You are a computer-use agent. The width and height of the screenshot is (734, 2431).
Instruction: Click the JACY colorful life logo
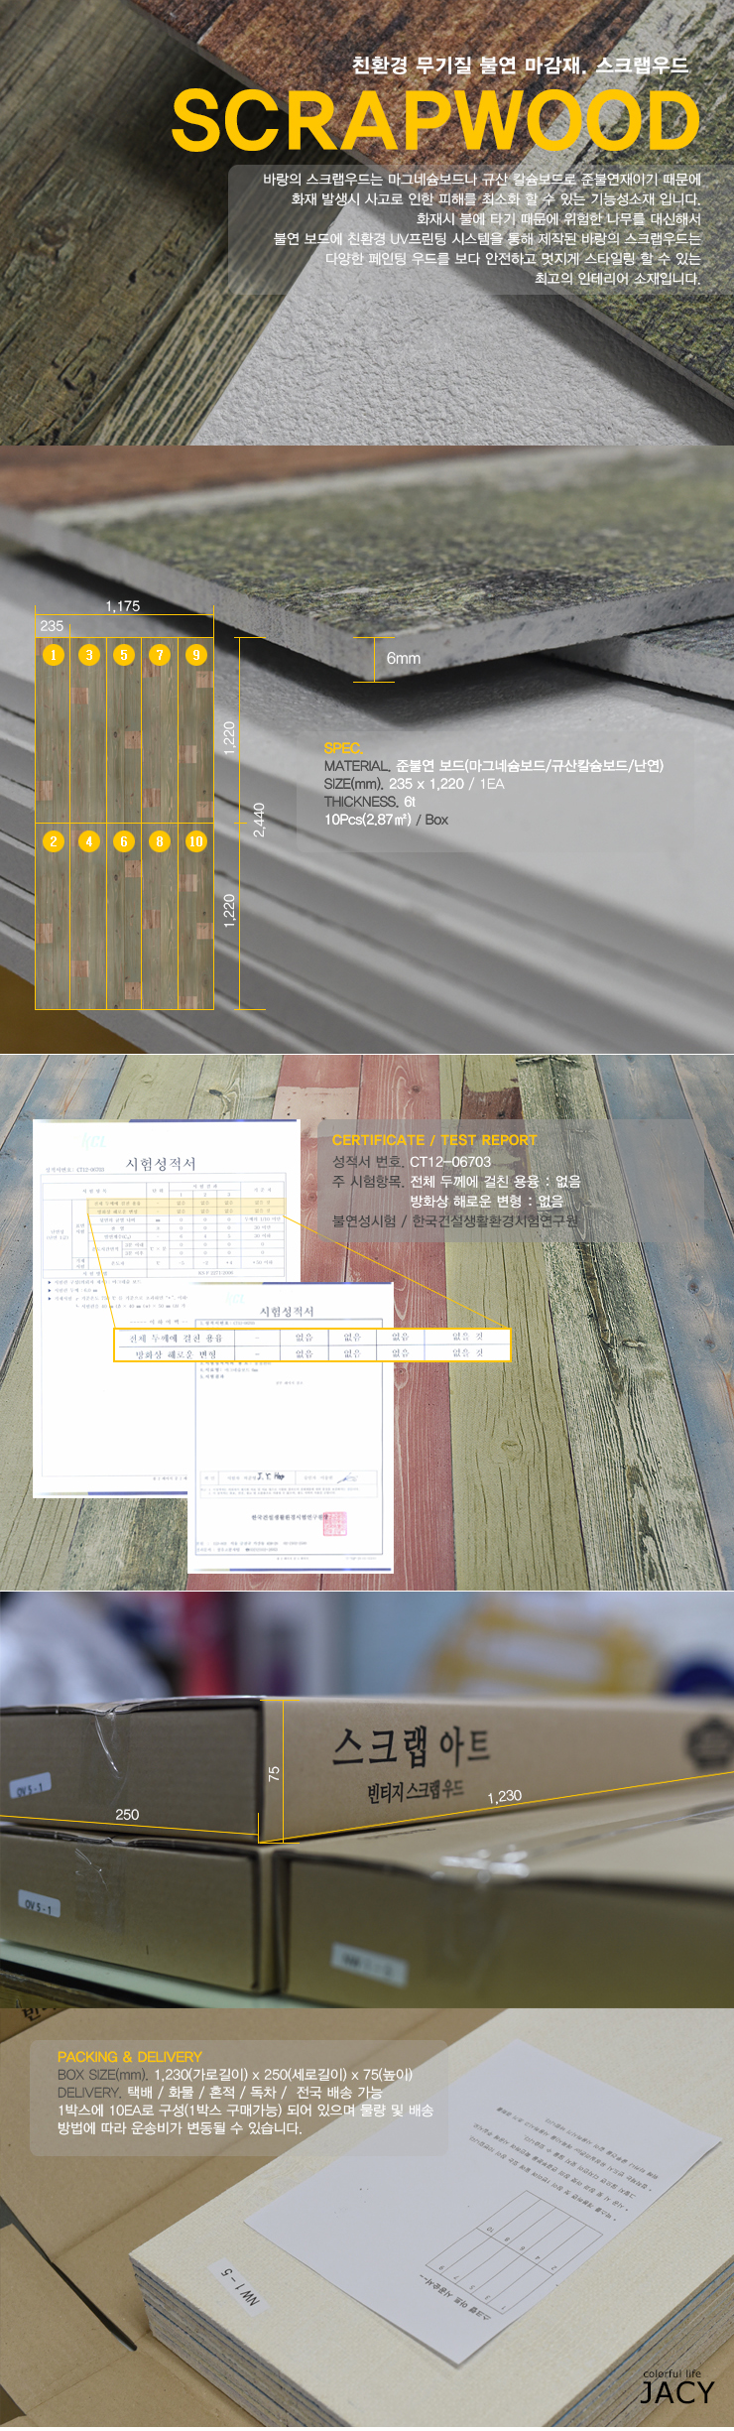coord(676,2389)
